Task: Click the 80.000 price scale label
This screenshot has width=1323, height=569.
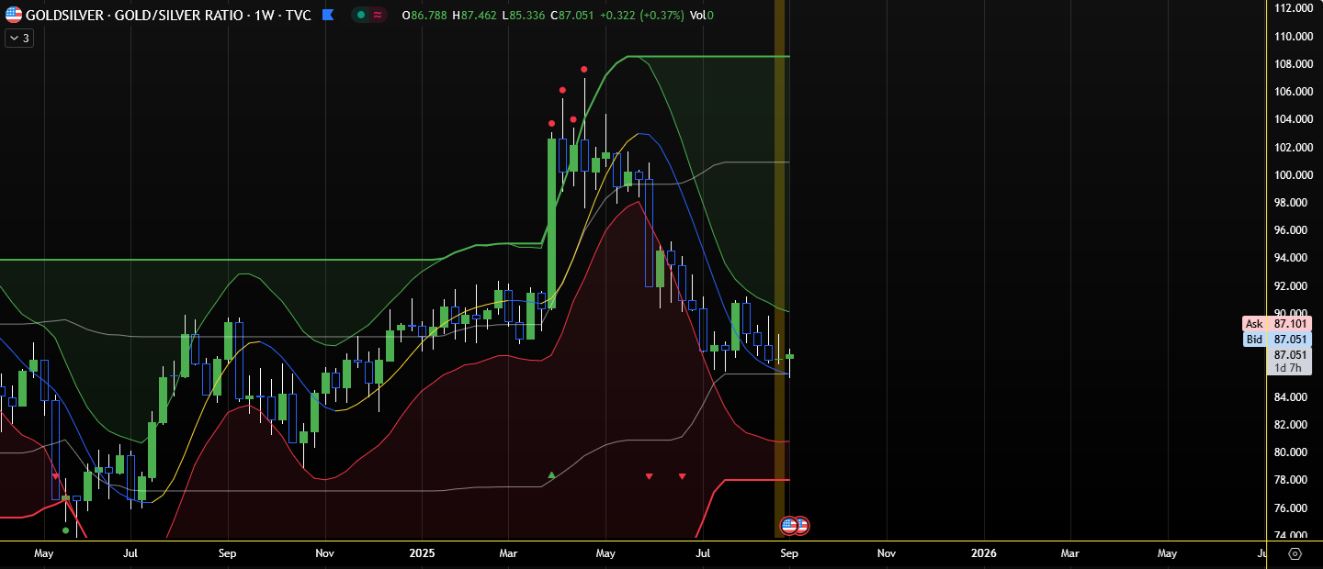Action: click(1292, 452)
